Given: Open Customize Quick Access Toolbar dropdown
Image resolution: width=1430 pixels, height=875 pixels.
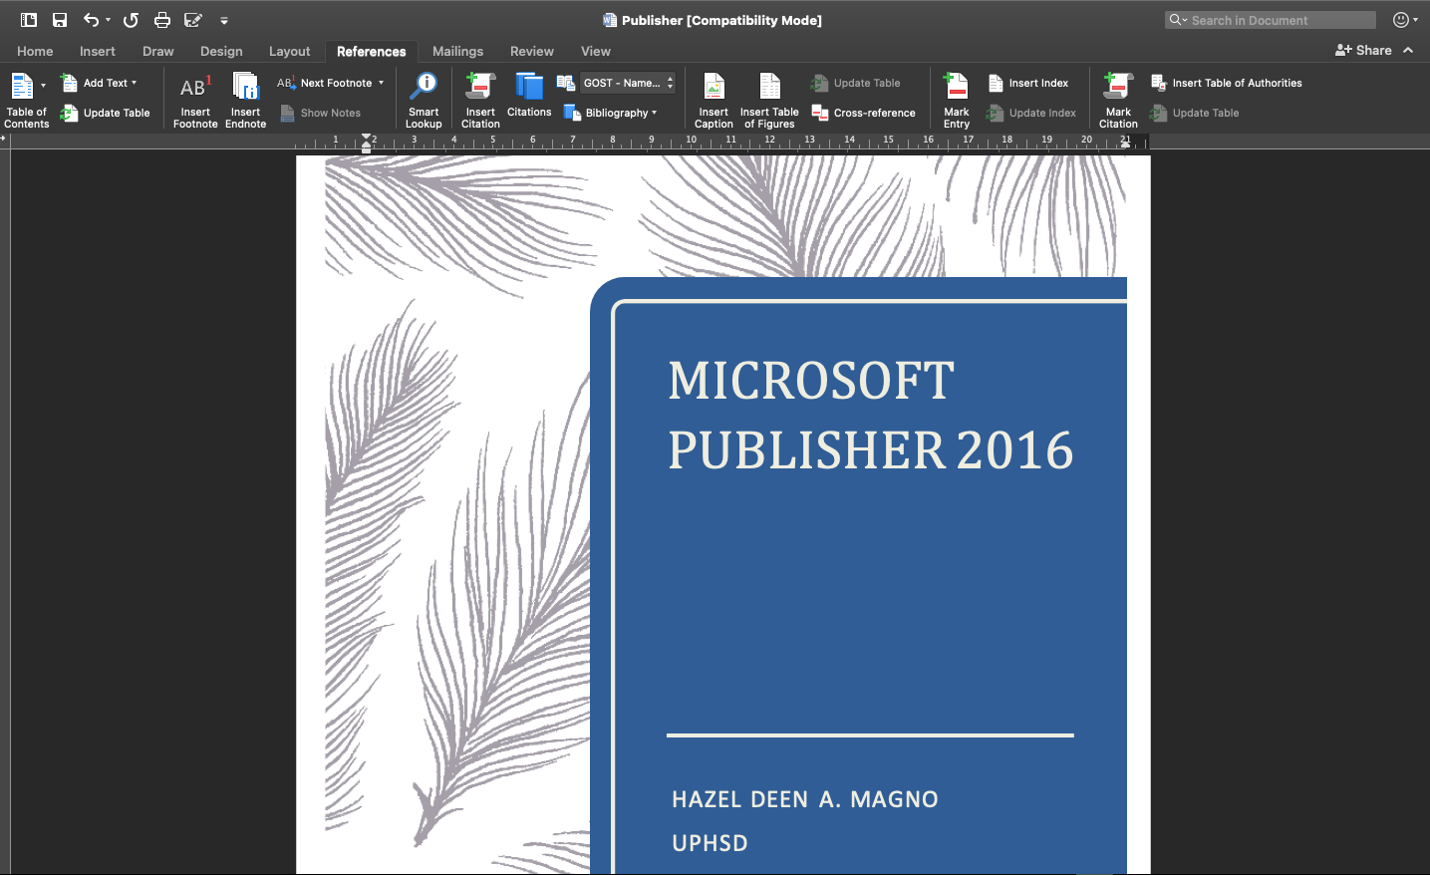Looking at the screenshot, I should tap(224, 20).
